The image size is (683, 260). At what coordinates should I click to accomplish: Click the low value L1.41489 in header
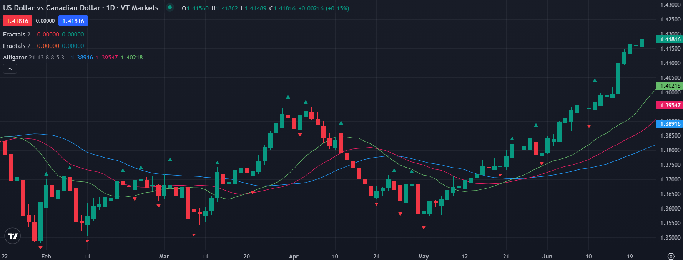coord(253,8)
